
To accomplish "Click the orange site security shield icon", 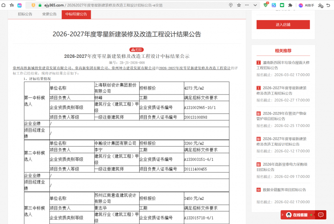I will [x=33, y=5].
